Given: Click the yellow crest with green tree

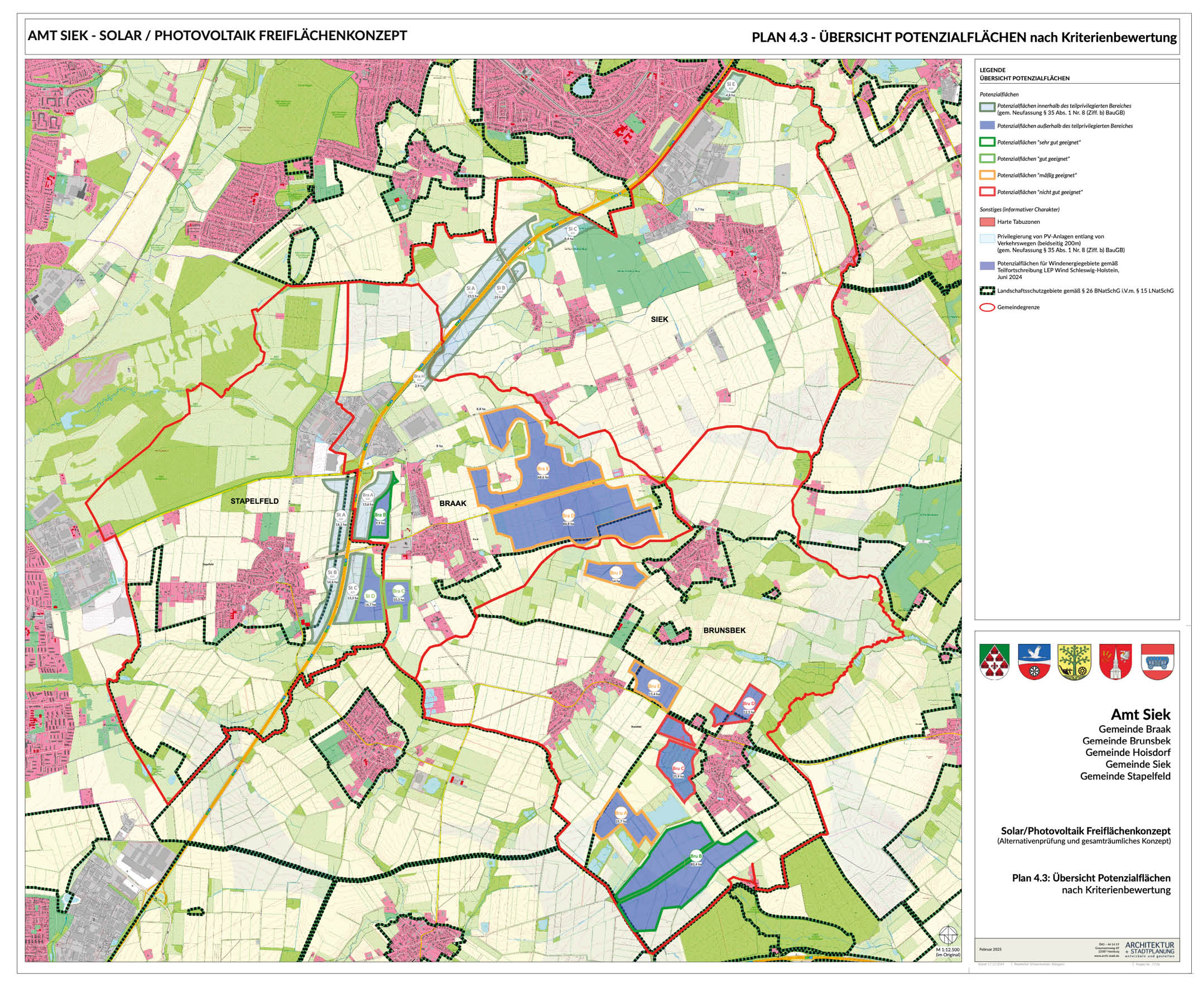Looking at the screenshot, I should coord(1075,661).
